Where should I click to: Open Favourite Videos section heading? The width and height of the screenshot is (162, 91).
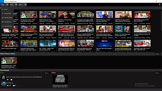pyautogui.click(x=6, y=90)
